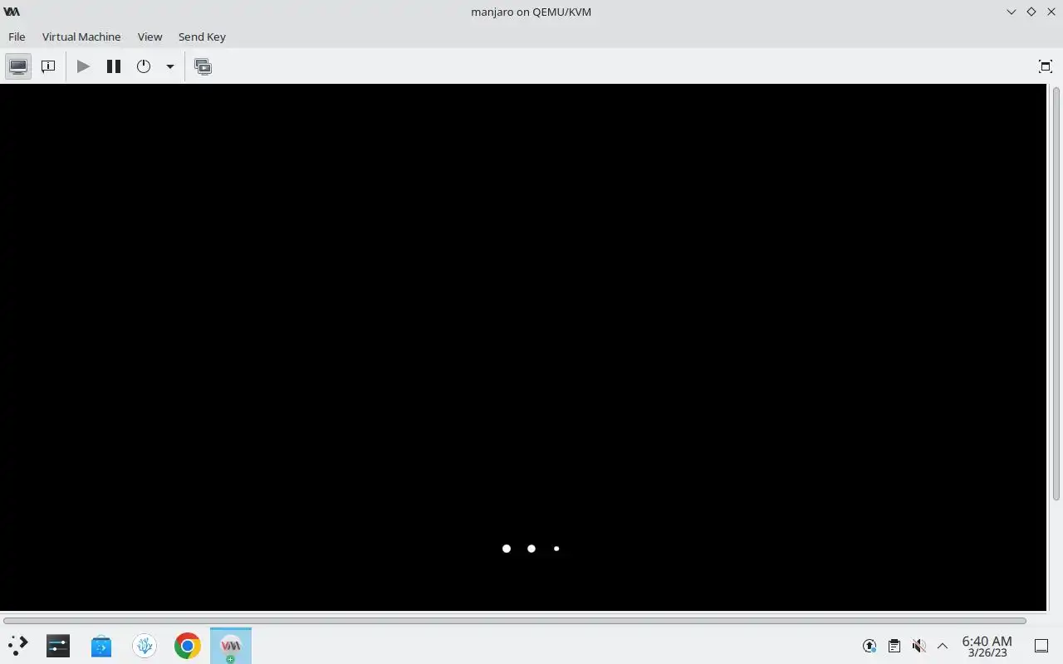The height and width of the screenshot is (664, 1063).
Task: Click the virt-manager logo in the title bar
Action: tap(12, 12)
